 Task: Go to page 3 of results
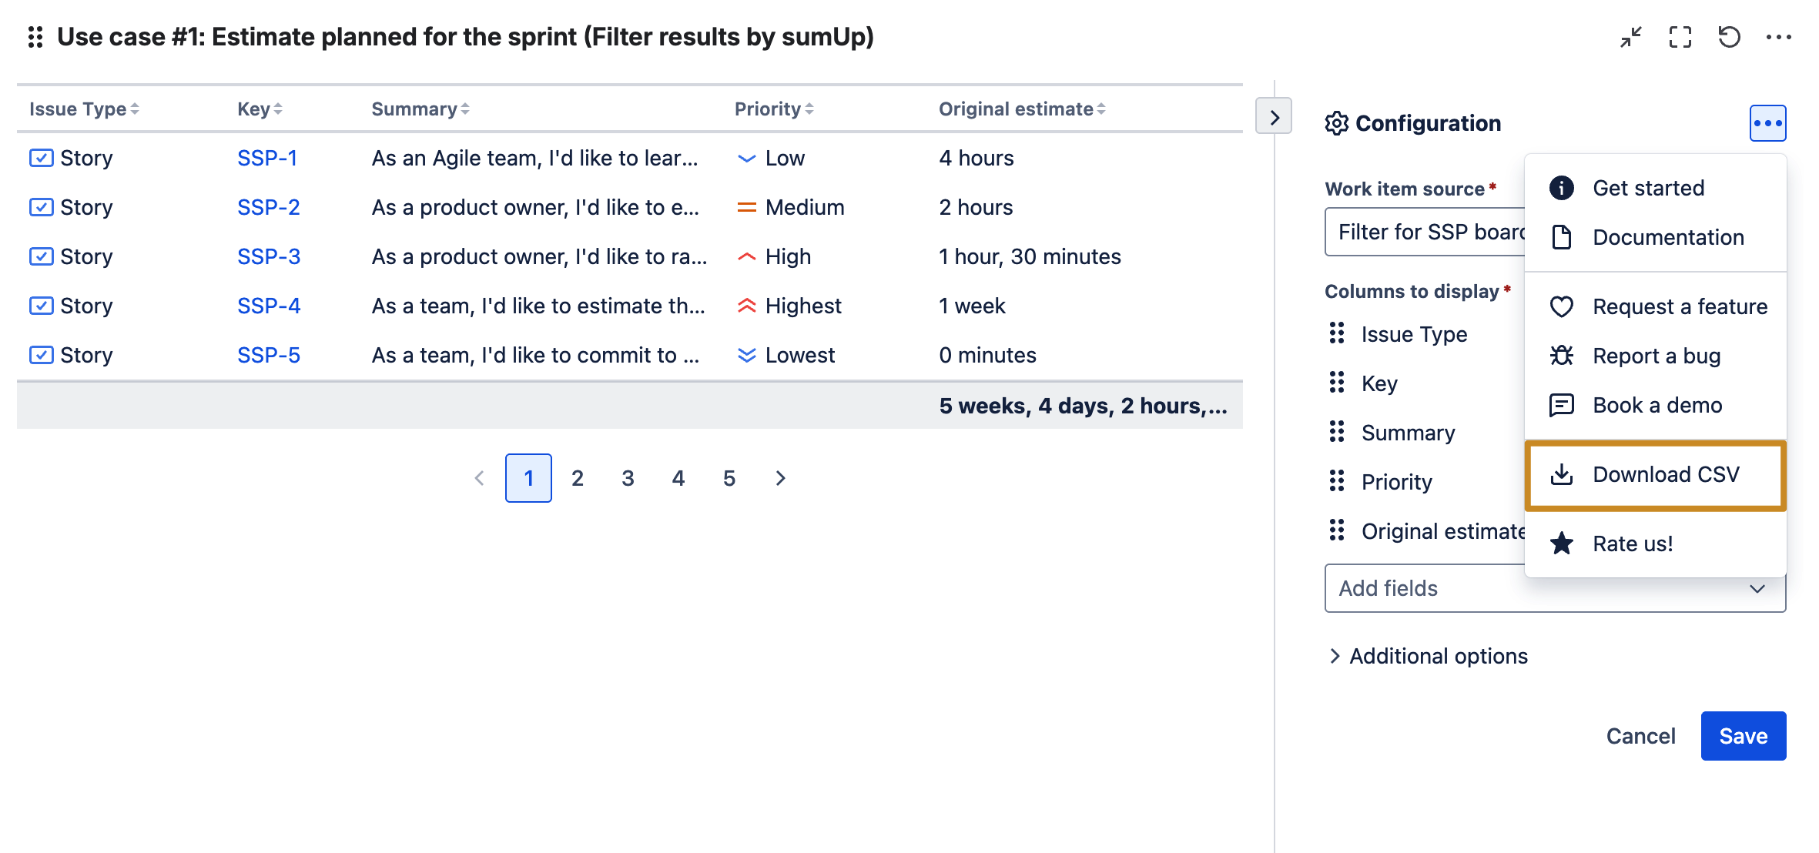(628, 478)
